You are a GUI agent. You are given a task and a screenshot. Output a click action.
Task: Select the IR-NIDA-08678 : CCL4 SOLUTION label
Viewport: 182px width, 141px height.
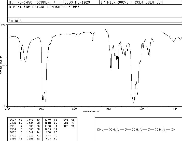coord(132,2)
